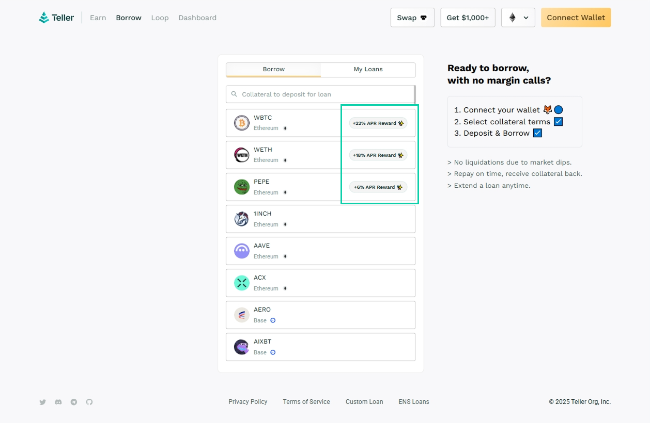Click the Ethereum icon in the ACX row
Viewport: 650px width, 423px height.
tap(285, 288)
